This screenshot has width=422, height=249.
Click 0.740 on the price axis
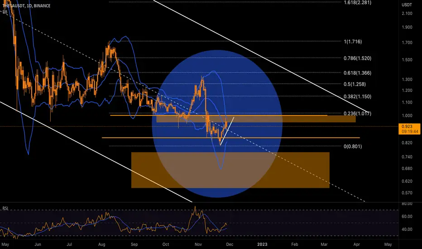click(x=407, y=157)
